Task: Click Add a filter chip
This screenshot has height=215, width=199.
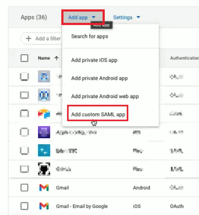Action: click(41, 39)
